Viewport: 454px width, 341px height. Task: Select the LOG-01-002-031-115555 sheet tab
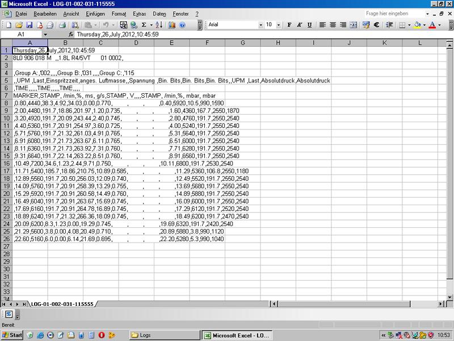pos(62,304)
